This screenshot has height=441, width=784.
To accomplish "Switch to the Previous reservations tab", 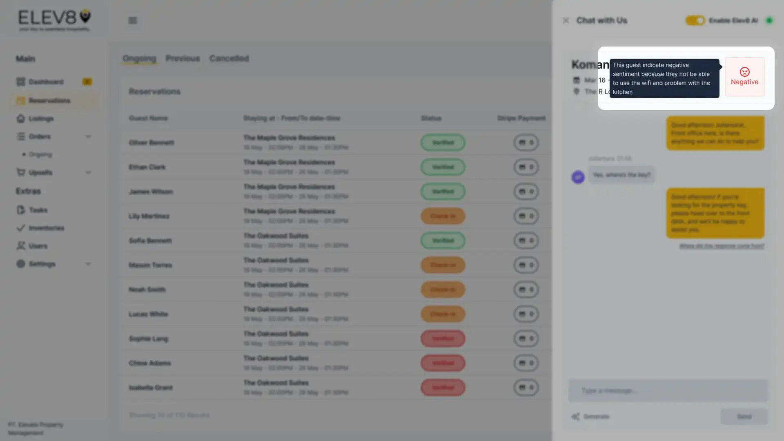I will coord(183,58).
